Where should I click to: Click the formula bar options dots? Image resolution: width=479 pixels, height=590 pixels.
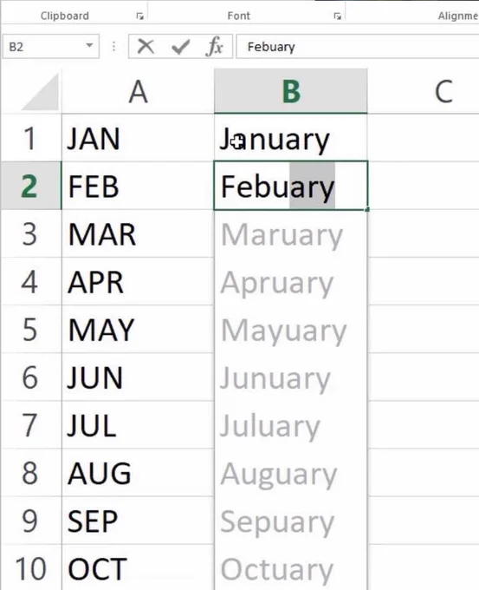[113, 47]
